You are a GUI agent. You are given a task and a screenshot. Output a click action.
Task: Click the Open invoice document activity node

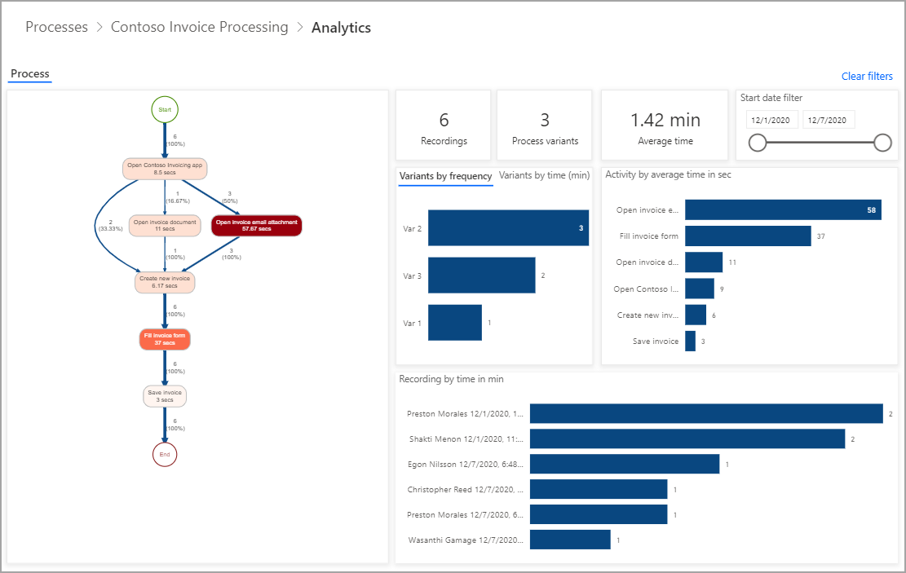[x=164, y=223]
